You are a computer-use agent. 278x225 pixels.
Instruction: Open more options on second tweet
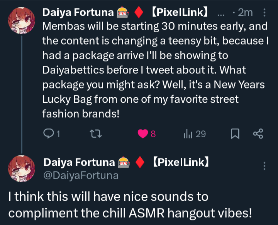pos(264,166)
